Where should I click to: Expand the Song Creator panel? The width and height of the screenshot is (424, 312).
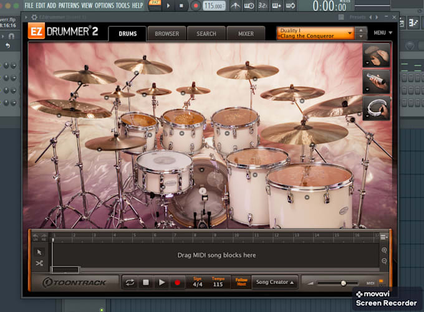(275, 282)
